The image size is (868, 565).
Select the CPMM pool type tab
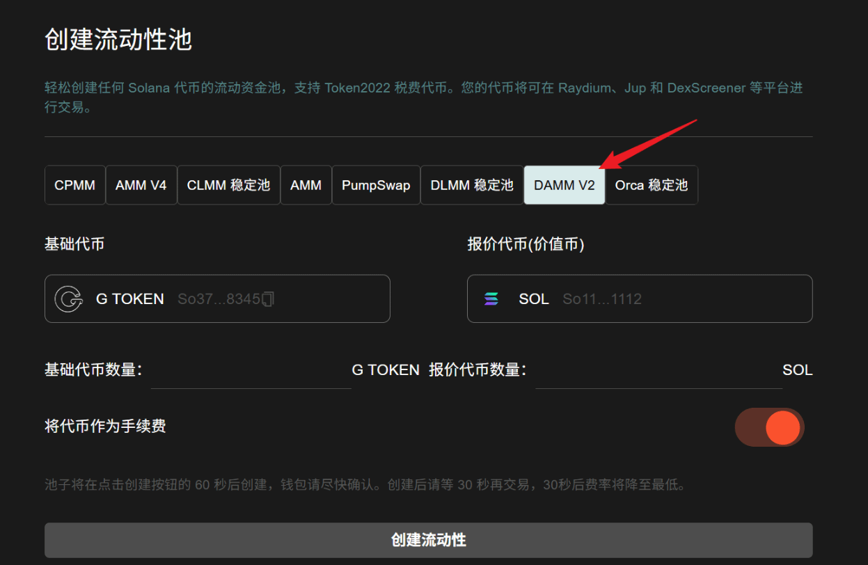coord(75,185)
